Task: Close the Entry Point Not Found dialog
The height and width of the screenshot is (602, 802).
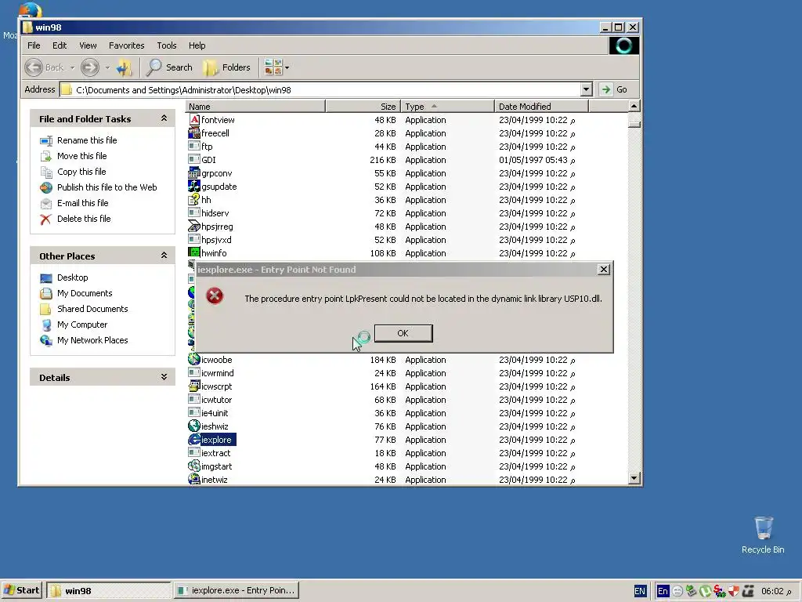Action: tap(604, 270)
